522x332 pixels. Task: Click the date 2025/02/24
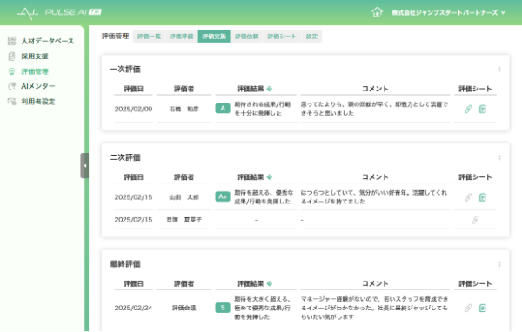133,308
